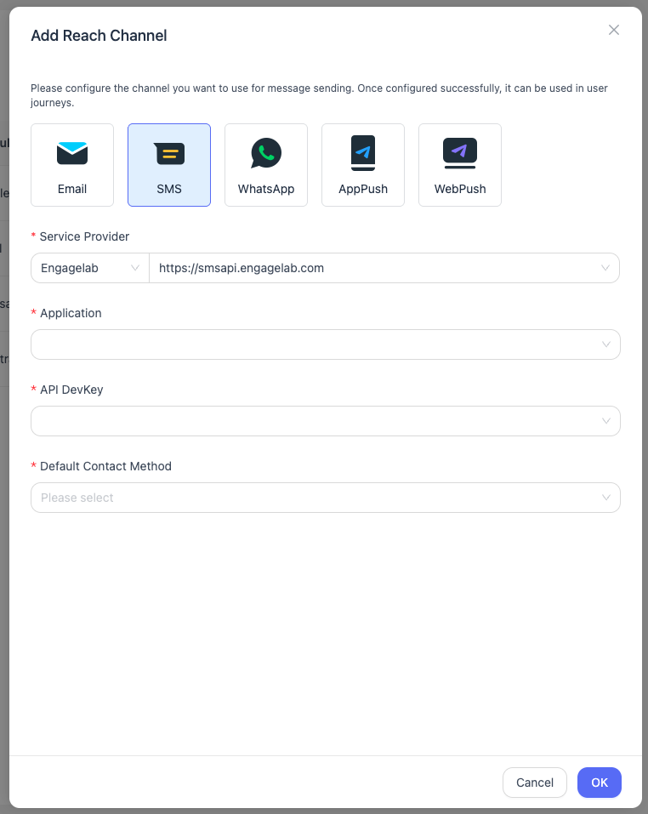Open the Application dropdown
Image resolution: width=648 pixels, height=814 pixels.
(x=326, y=344)
